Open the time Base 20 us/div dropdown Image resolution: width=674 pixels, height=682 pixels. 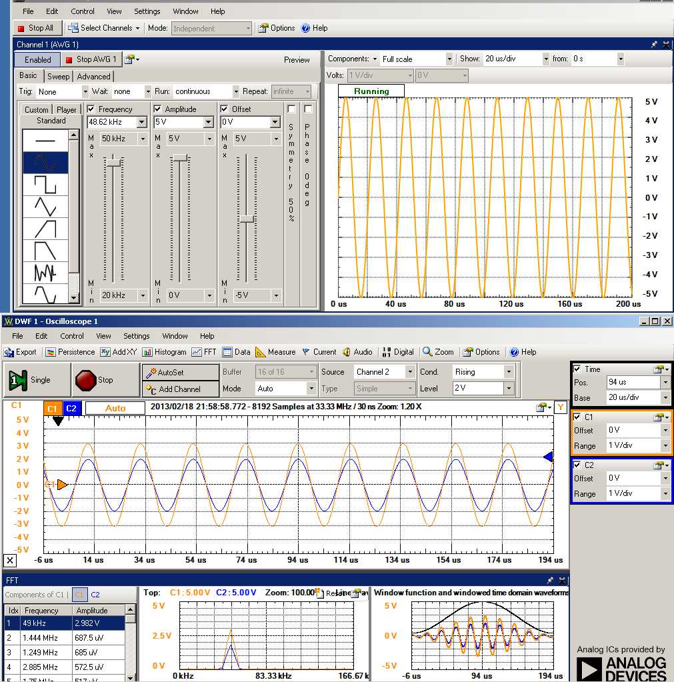(x=665, y=398)
